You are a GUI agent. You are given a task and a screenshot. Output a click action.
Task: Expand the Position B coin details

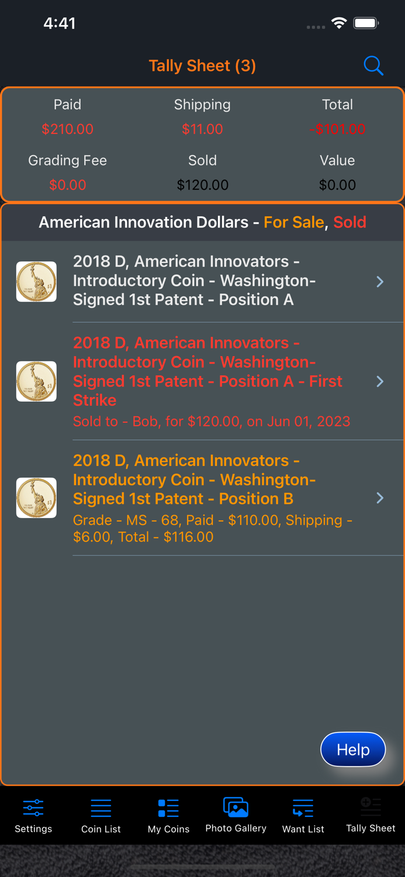coord(380,498)
